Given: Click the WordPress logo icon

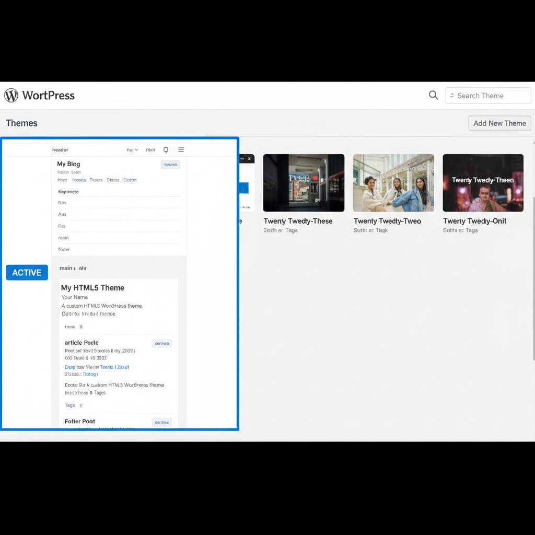Looking at the screenshot, I should click(10, 95).
